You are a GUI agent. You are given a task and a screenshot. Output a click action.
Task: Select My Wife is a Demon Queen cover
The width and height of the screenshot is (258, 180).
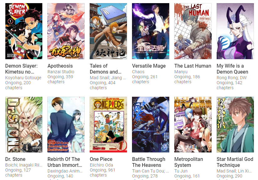pos(235,31)
